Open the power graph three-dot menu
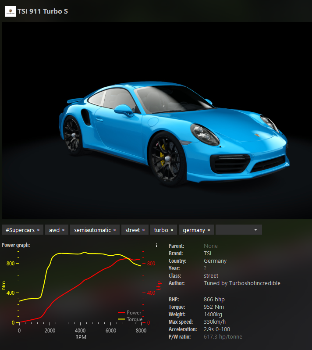This screenshot has width=312, height=350. point(156,245)
